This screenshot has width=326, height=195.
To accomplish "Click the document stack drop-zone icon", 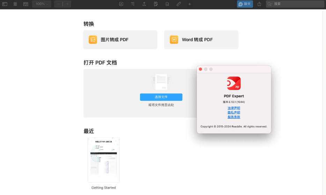I will 161,82.
